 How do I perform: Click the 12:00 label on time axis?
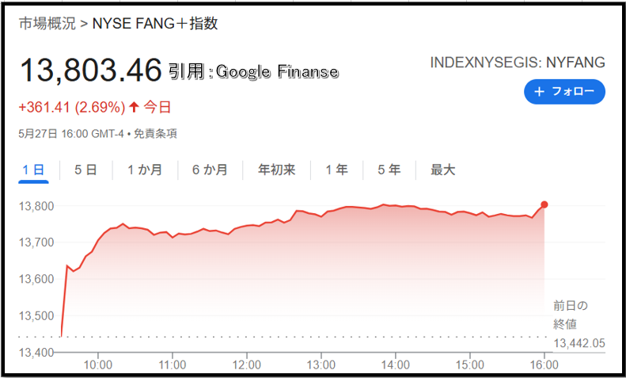point(247,365)
